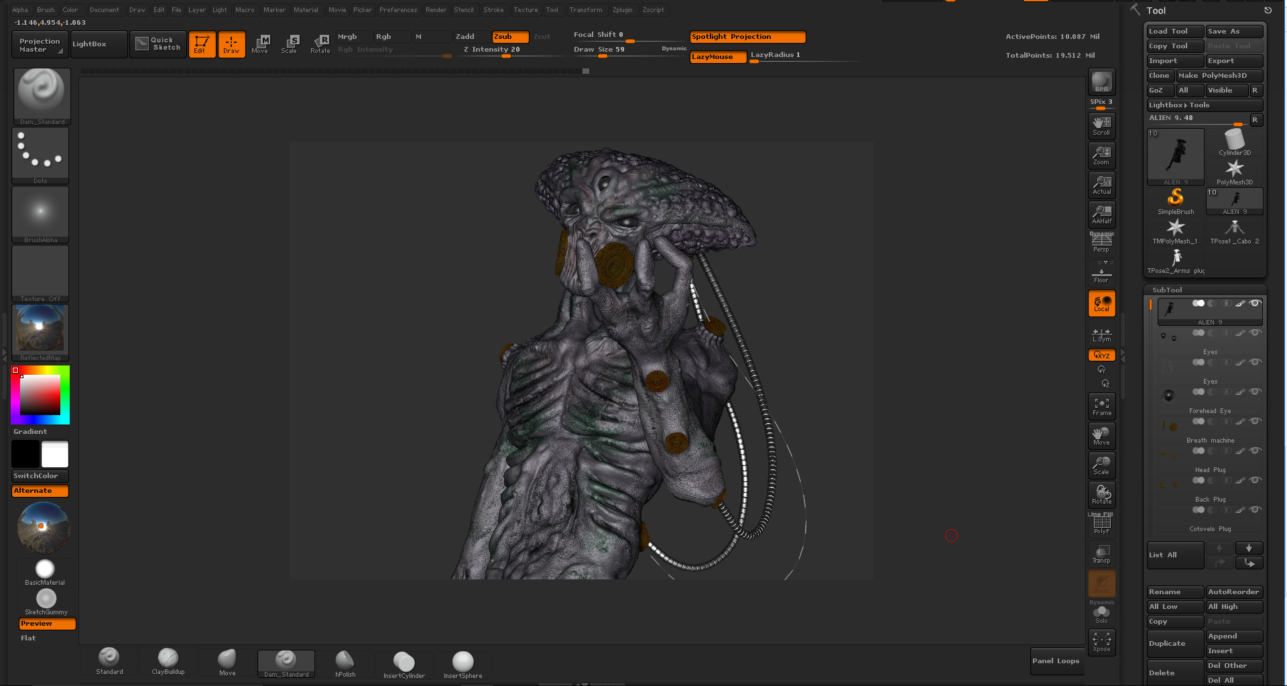Click the Panel Loops button
Viewport: 1287px width, 686px height.
pos(1056,661)
